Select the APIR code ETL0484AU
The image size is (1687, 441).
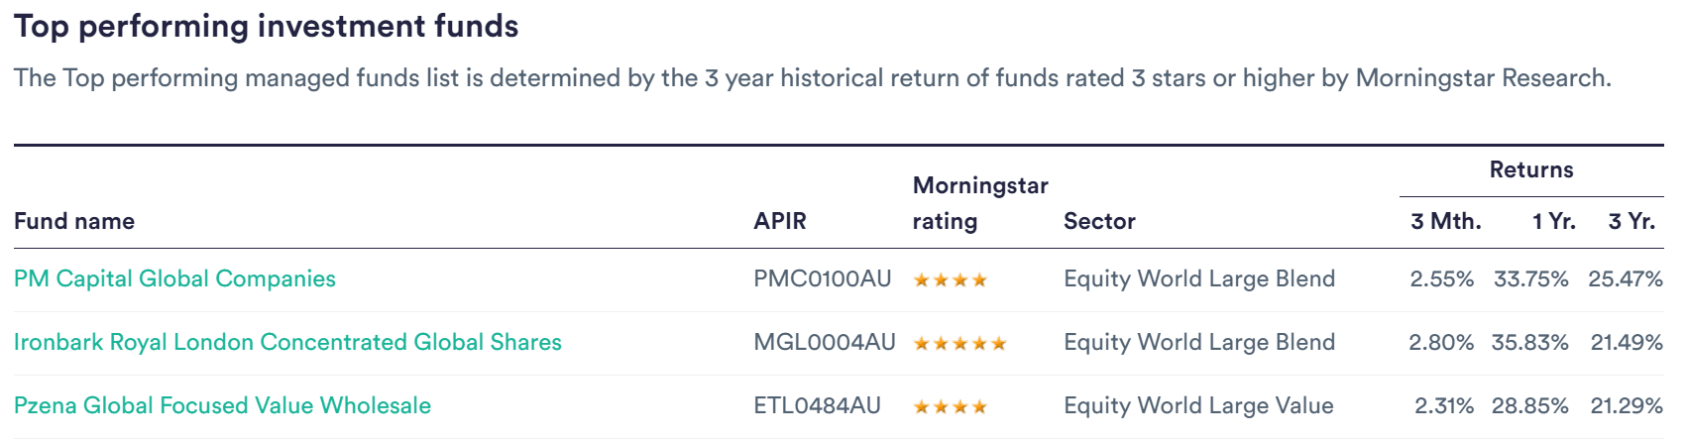coord(817,405)
